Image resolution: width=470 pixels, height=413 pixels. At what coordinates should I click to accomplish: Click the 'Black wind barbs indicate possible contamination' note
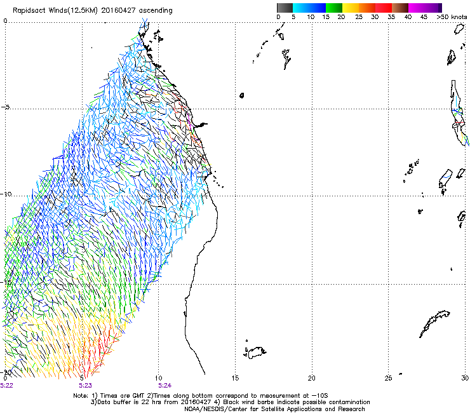pos(296,402)
